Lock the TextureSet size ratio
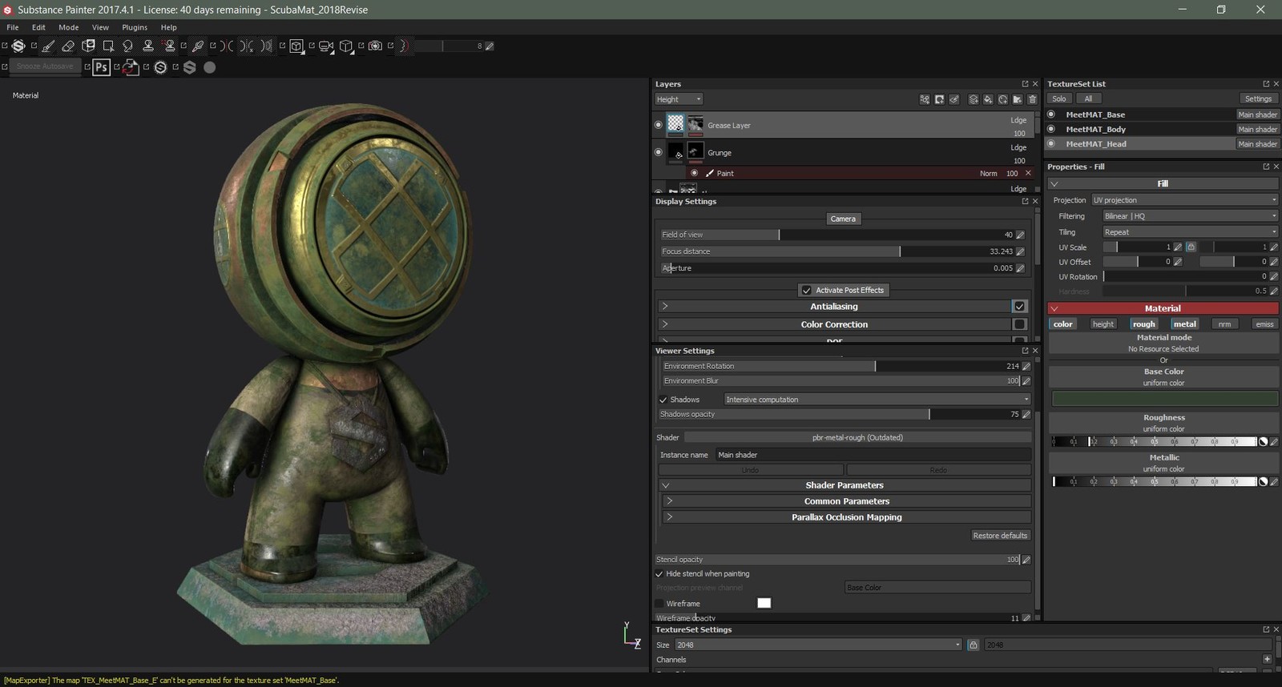This screenshot has height=687, width=1282. click(x=973, y=645)
